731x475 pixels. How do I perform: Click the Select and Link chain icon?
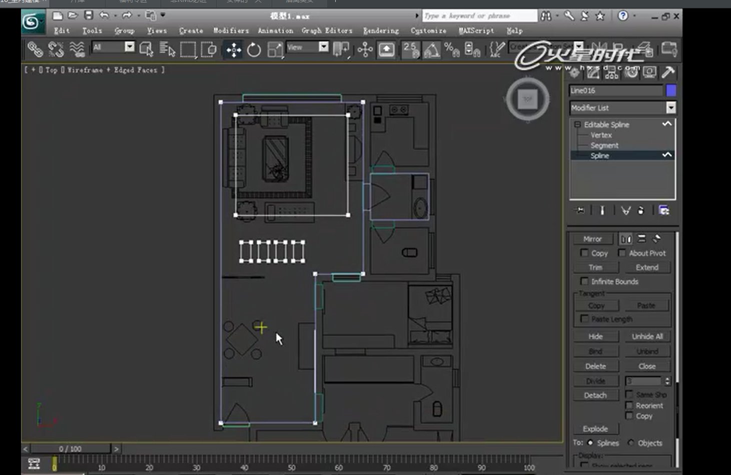click(35, 49)
